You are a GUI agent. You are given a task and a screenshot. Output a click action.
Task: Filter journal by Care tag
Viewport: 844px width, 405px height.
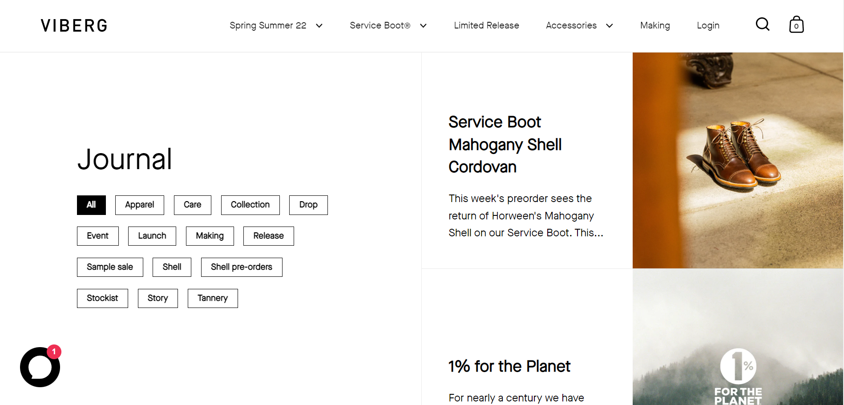[192, 205]
